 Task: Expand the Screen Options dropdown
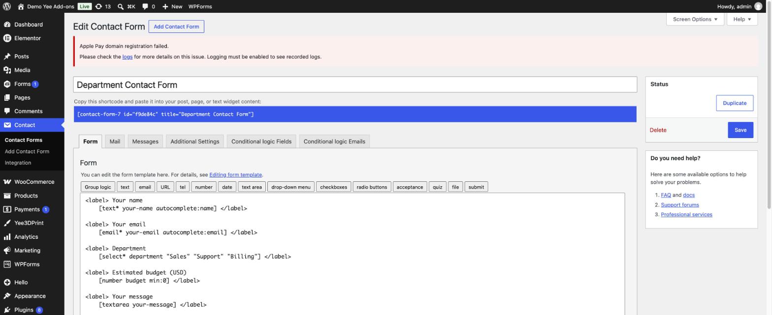(x=695, y=19)
